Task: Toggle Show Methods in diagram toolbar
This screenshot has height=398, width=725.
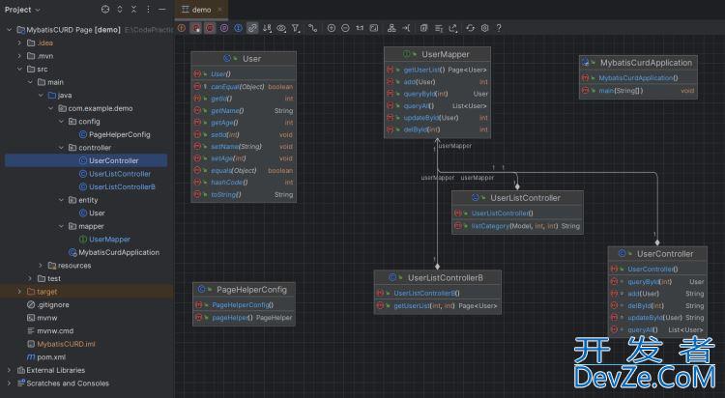Action: pos(210,28)
